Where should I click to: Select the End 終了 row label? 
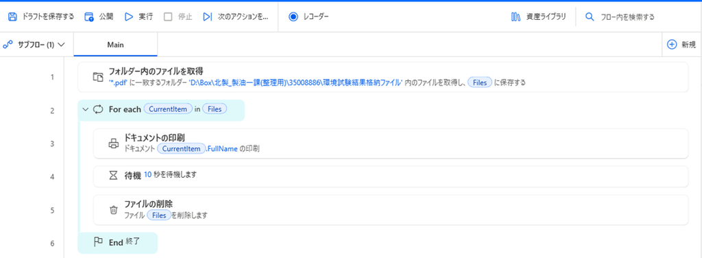coord(125,242)
